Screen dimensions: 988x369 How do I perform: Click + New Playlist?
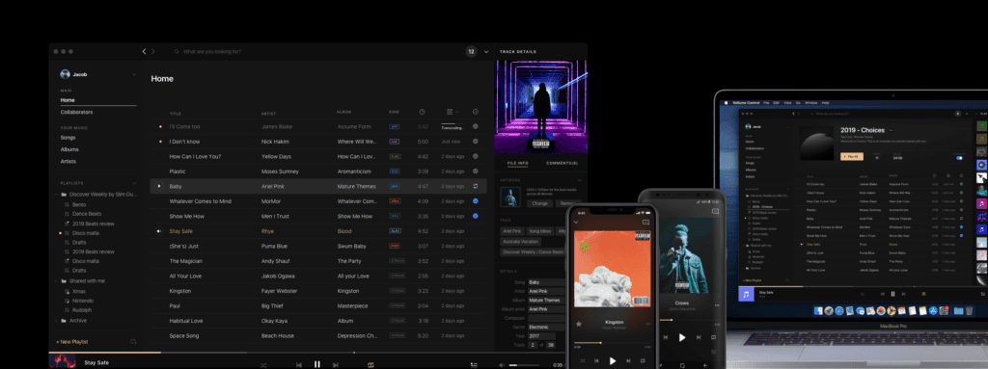(x=71, y=342)
